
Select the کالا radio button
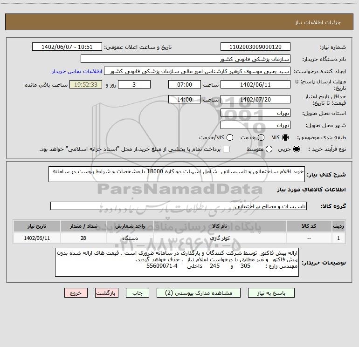click(x=285, y=137)
